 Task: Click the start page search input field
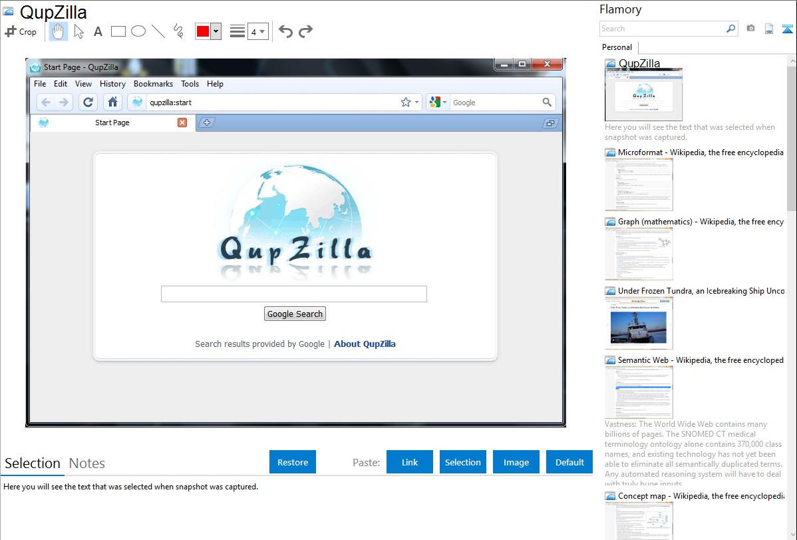(x=294, y=294)
